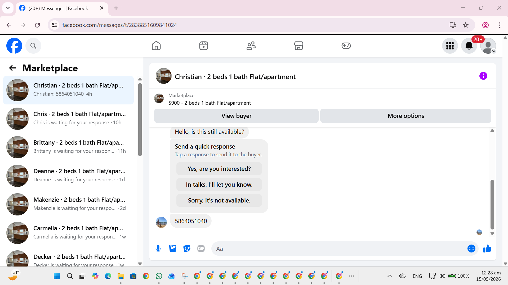Screen dimensions: 508x285
Task: Click the Christian sender avatar beside the message
Action: (161, 222)
